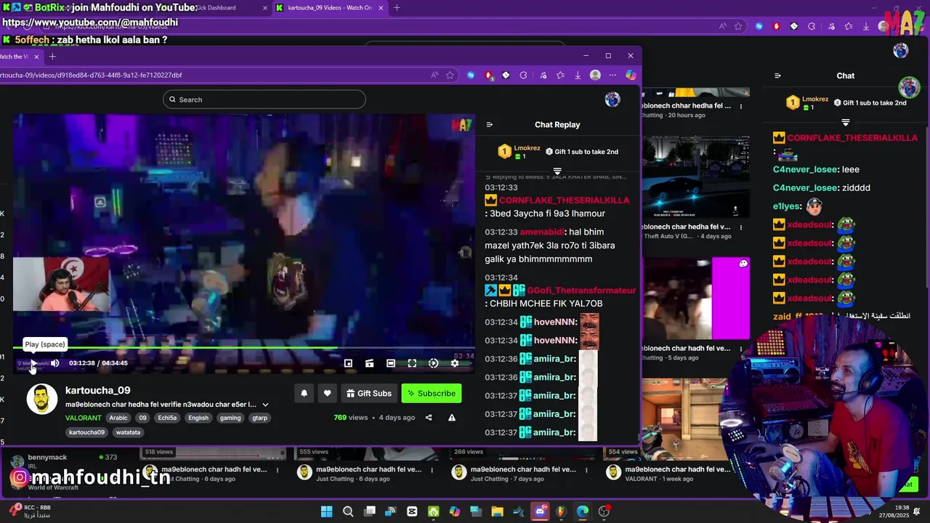
Task: Open a new tab in the front window
Action: pos(52,56)
